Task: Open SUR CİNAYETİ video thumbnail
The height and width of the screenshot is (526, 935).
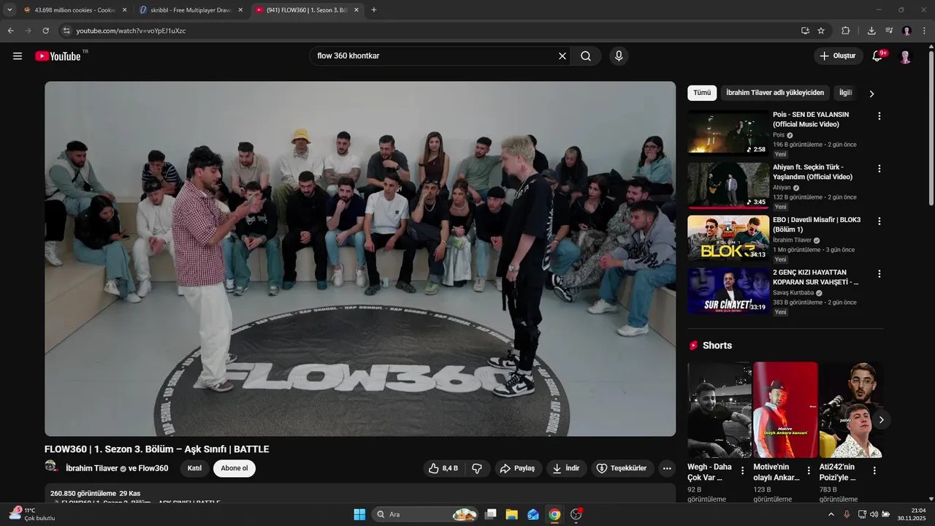Action: tap(728, 291)
